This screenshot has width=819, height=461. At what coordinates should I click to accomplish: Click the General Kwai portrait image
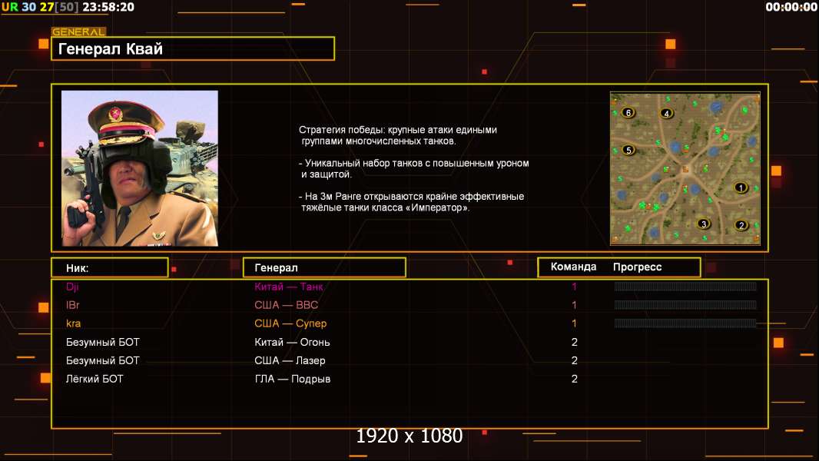[140, 168]
